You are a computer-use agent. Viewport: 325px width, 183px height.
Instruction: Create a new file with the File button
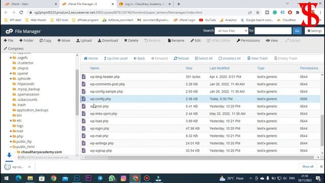point(9,41)
